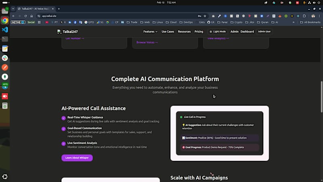Image resolution: width=323 pixels, height=182 pixels.
Task: Open the Dashboard nav item
Action: [247, 32]
